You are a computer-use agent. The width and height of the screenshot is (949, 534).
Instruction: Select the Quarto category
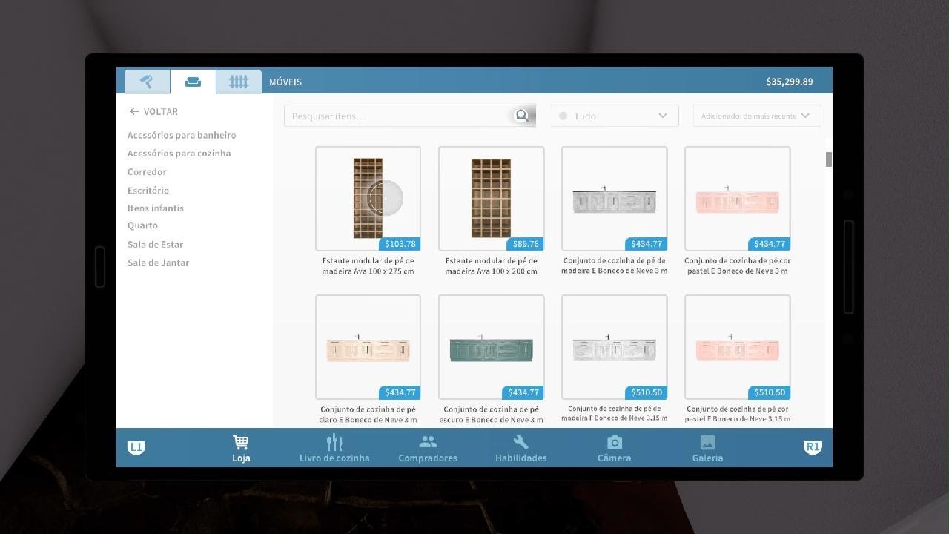click(142, 225)
